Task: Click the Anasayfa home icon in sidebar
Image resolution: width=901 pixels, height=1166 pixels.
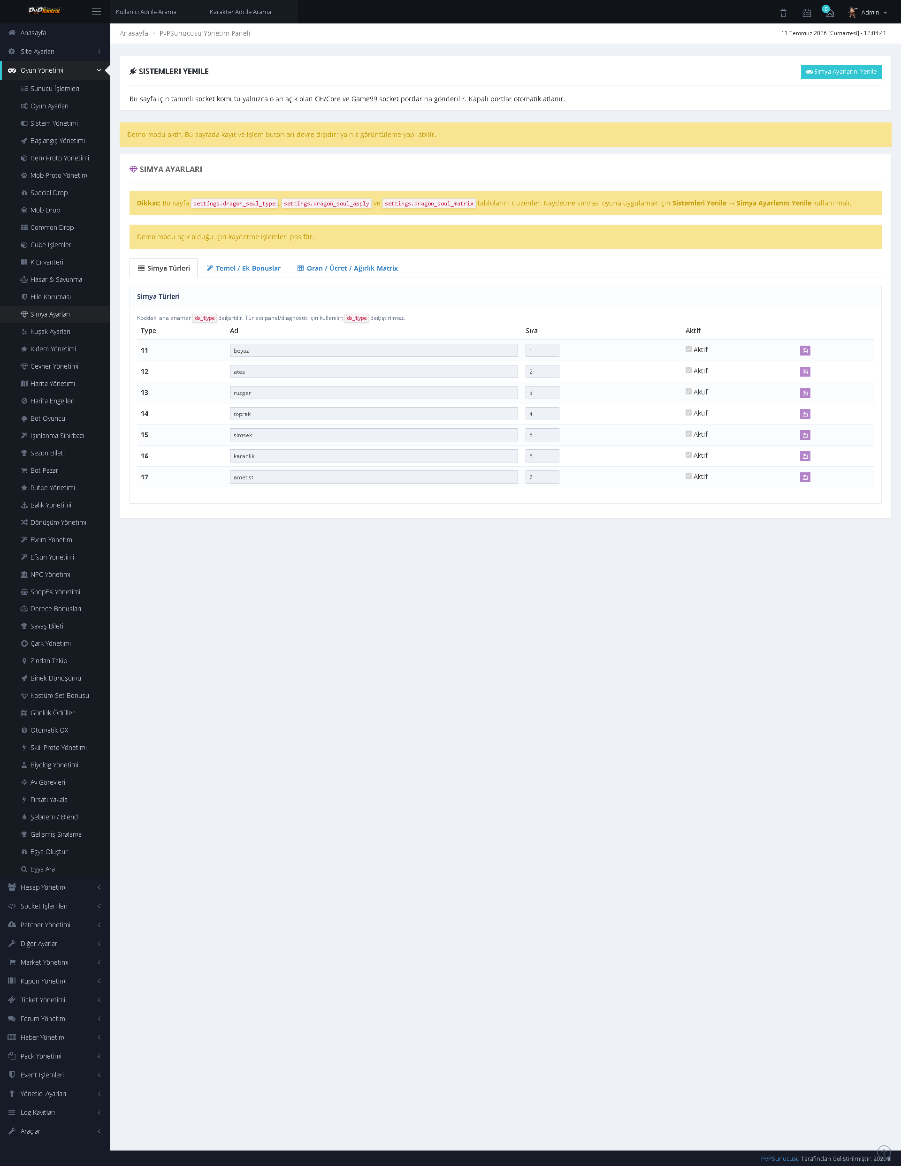Action: click(x=12, y=32)
